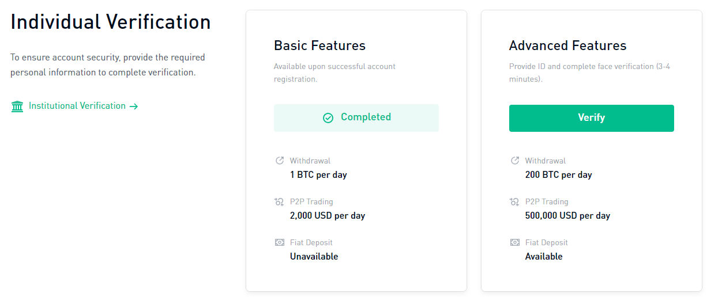Click the Basic Features Withdrawal icon

[280, 161]
